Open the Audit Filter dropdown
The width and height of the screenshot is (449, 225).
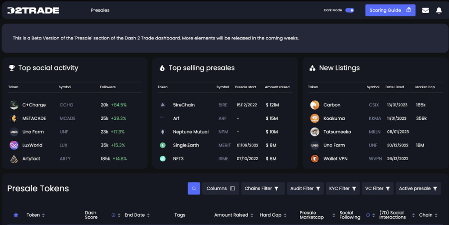305,188
